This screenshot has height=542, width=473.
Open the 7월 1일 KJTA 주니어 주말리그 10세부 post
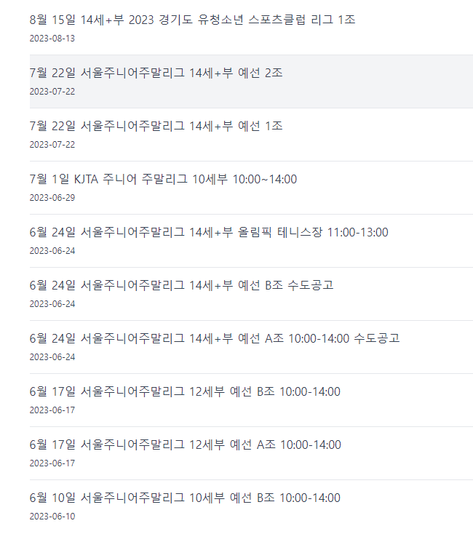[x=163, y=179]
